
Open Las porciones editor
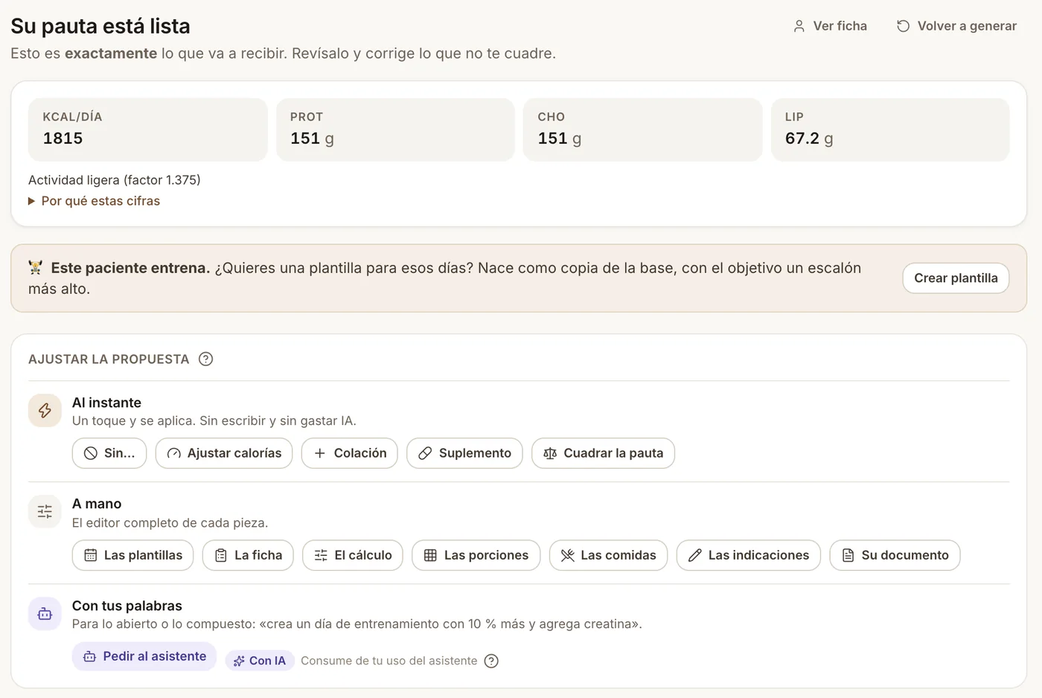(x=476, y=555)
